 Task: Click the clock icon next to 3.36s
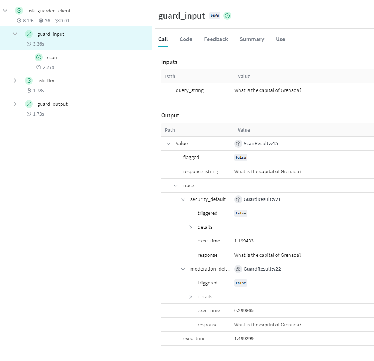click(28, 44)
